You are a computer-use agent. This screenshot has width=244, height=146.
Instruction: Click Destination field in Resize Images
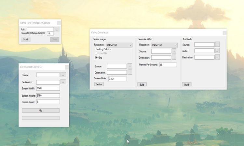click(117, 72)
